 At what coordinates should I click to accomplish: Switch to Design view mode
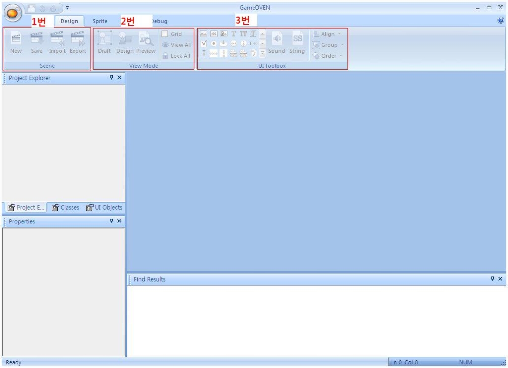coord(125,42)
